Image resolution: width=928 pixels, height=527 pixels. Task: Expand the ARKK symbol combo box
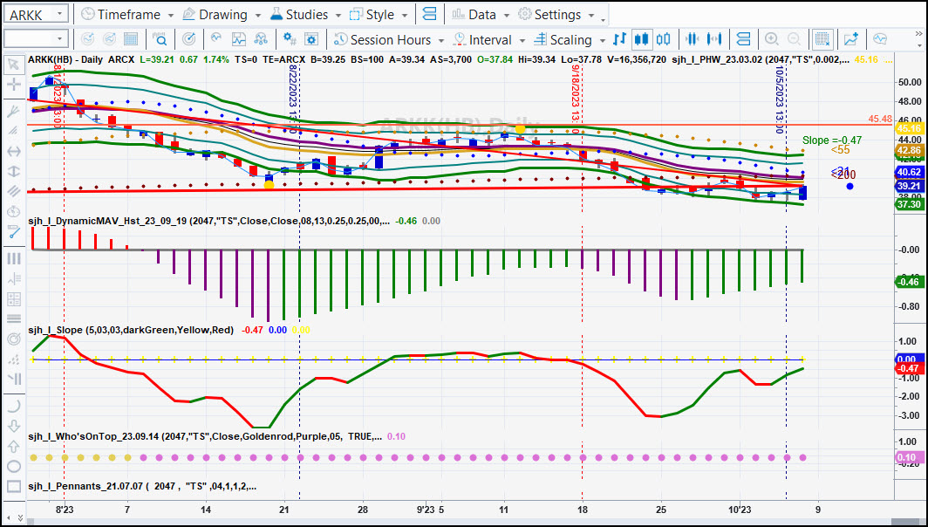click(x=59, y=14)
